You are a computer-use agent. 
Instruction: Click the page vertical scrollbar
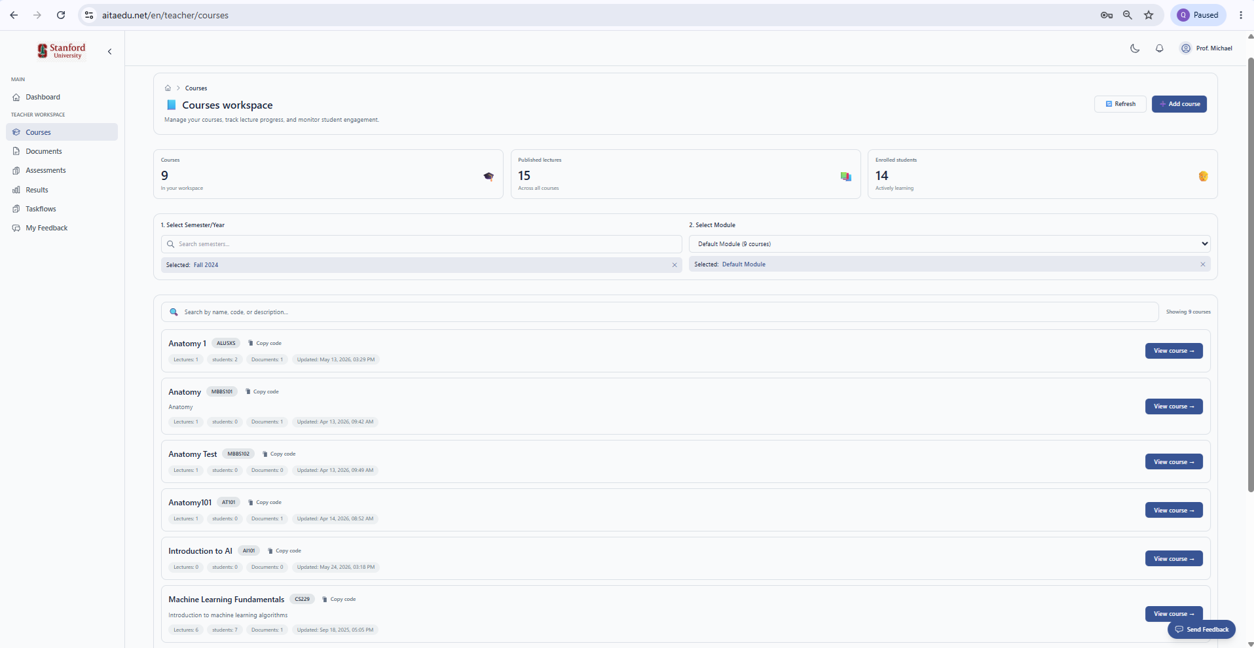(1250, 275)
